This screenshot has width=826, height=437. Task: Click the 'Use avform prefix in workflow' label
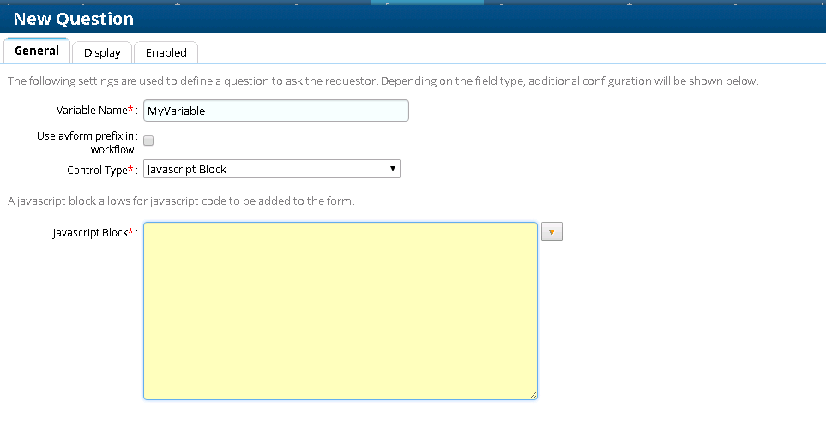pyautogui.click(x=87, y=142)
